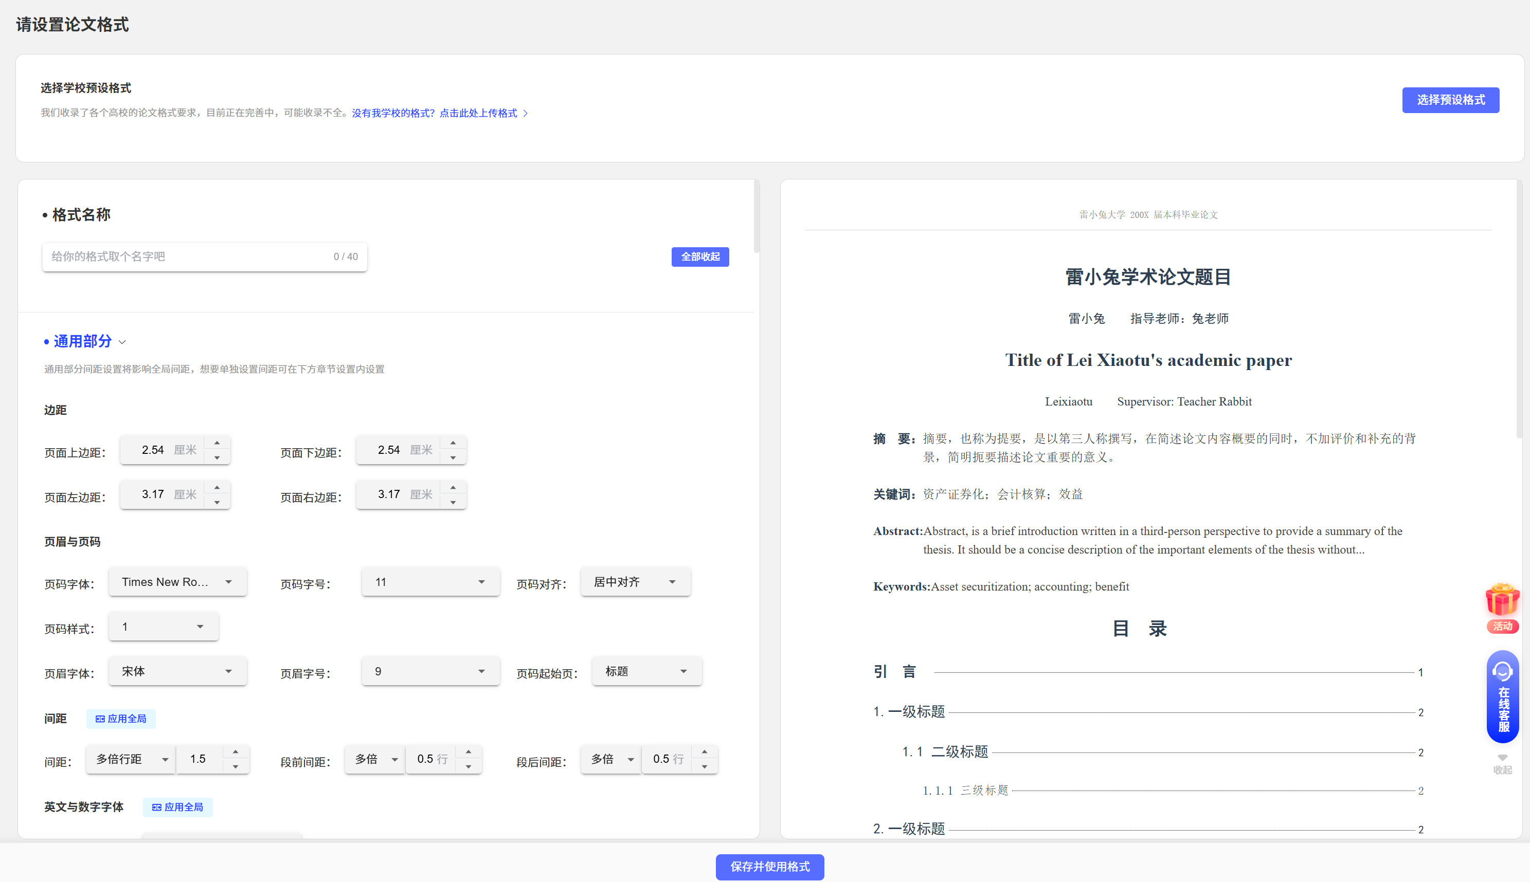Focus the format name input field
This screenshot has width=1530, height=882.
pos(188,257)
